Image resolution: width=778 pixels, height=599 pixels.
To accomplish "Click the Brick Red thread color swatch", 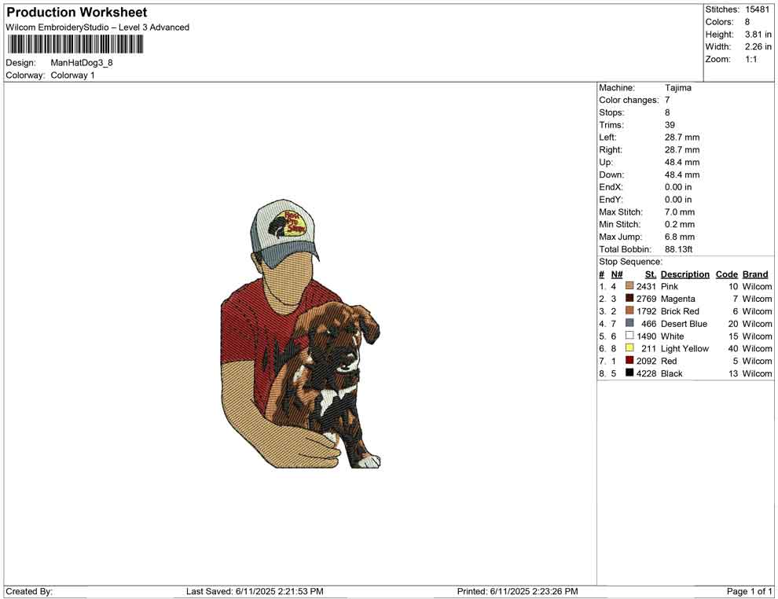I will [629, 311].
